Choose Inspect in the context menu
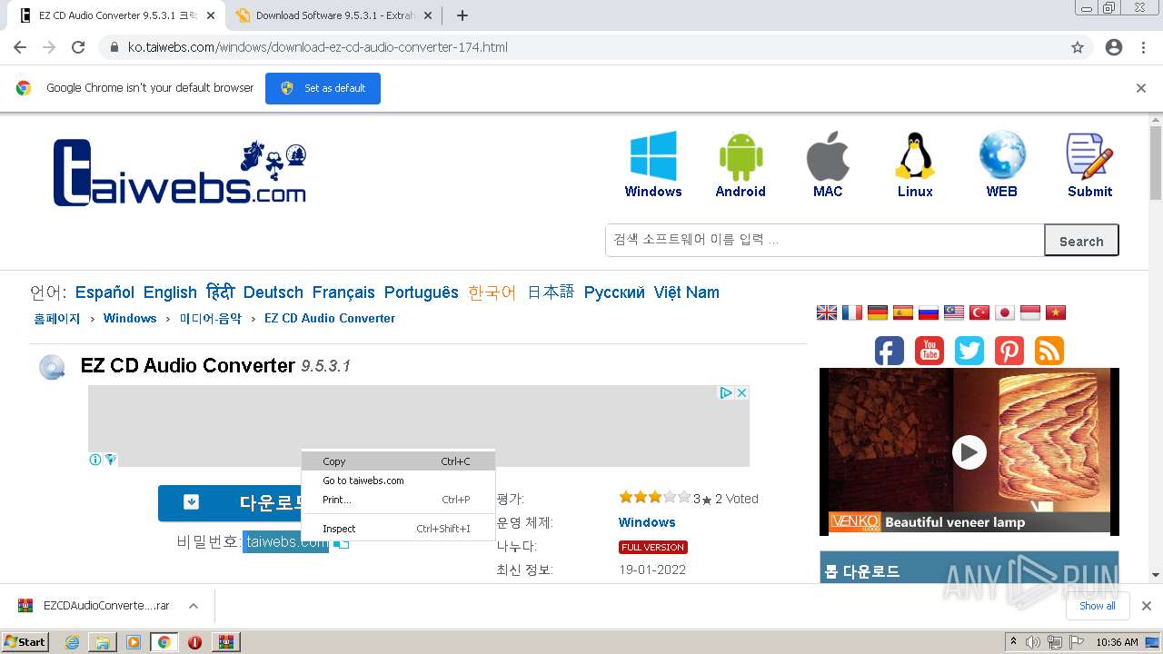 pyautogui.click(x=398, y=529)
